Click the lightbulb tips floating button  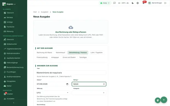[x=158, y=100]
